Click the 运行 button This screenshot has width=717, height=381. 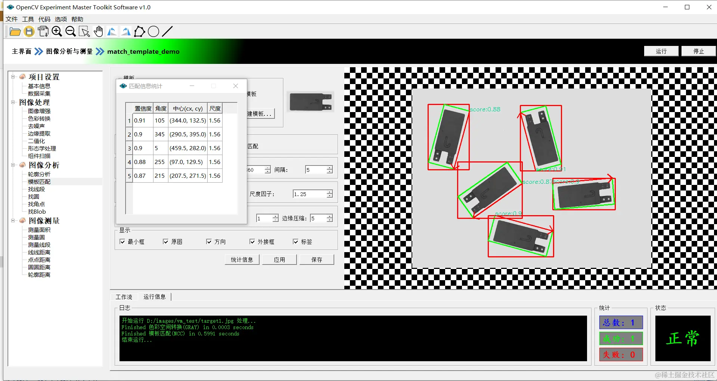point(661,51)
